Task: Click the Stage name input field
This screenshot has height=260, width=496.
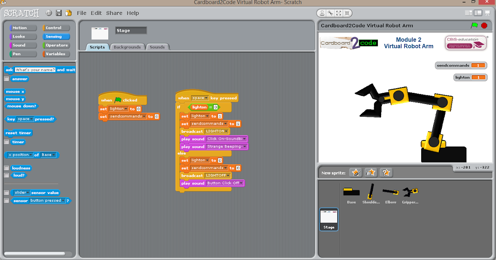Action: [131, 31]
